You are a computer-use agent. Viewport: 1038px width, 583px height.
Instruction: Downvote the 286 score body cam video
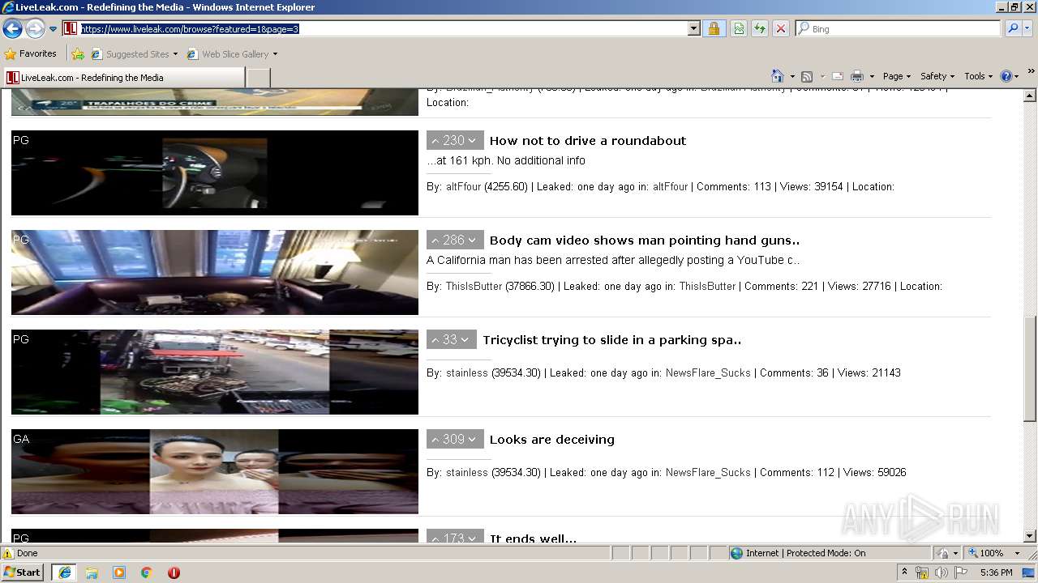[472, 240]
